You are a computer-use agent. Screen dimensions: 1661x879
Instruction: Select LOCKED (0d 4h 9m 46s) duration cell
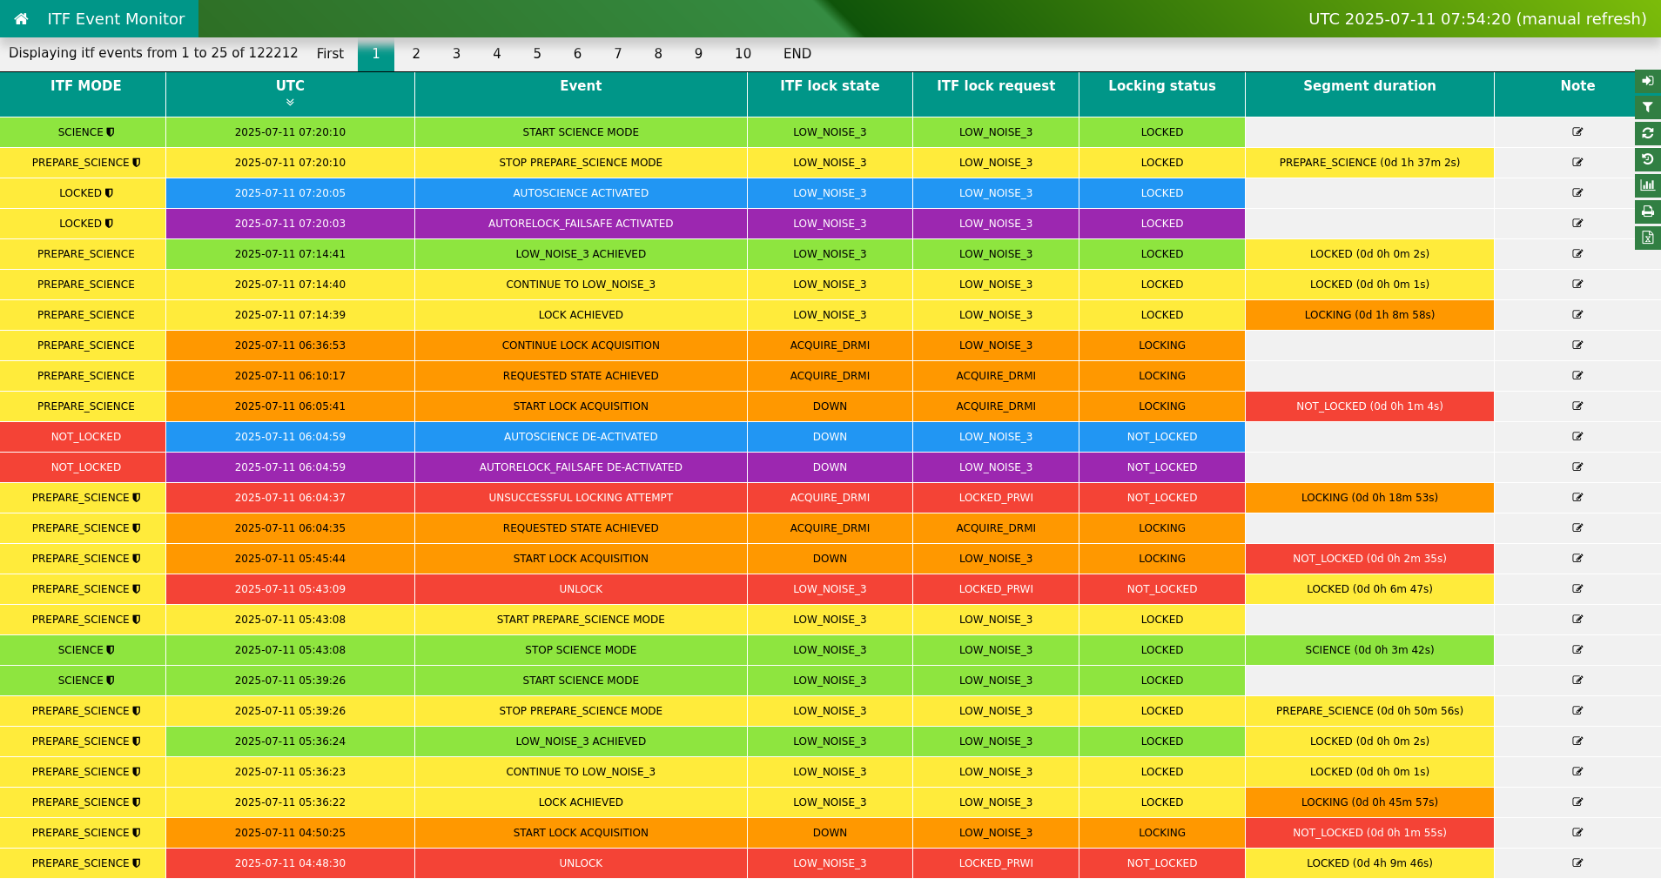click(1369, 863)
